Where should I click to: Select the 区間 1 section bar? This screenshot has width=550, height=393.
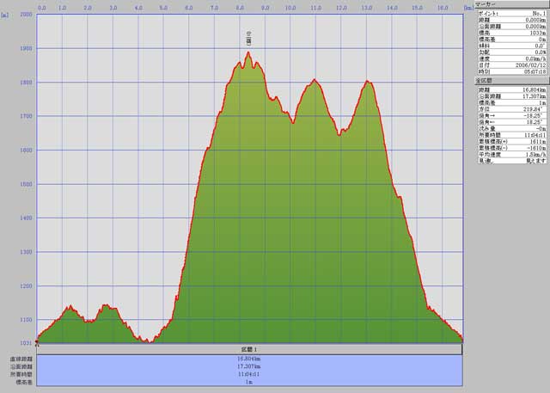(250, 349)
